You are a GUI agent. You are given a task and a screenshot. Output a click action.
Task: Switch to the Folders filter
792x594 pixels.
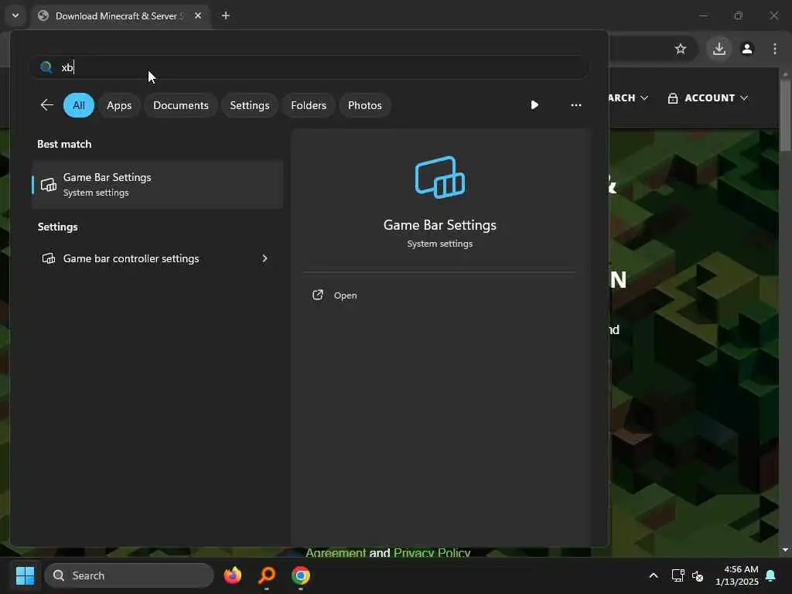click(x=309, y=105)
